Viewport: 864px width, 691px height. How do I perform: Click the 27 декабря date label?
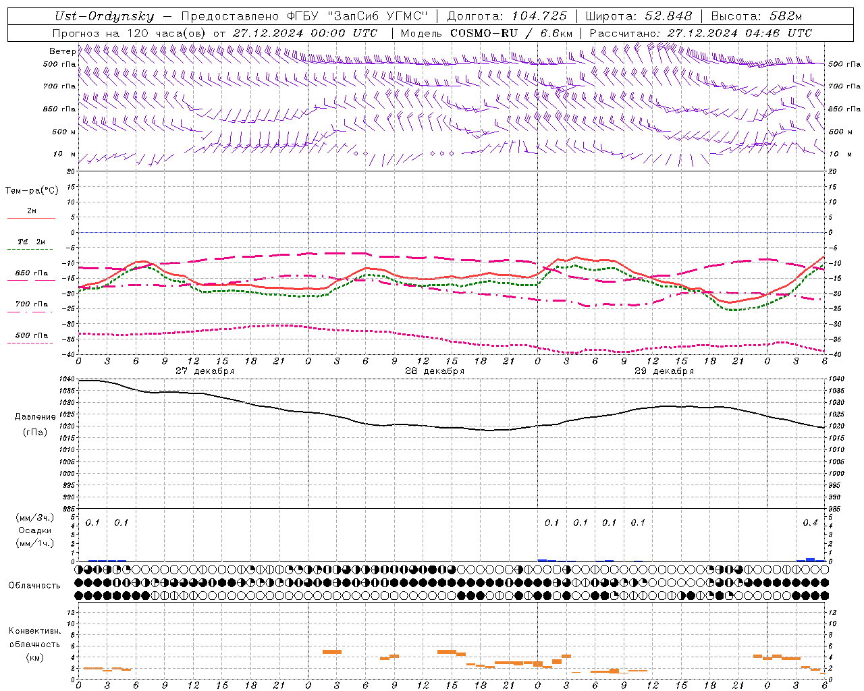tap(205, 371)
